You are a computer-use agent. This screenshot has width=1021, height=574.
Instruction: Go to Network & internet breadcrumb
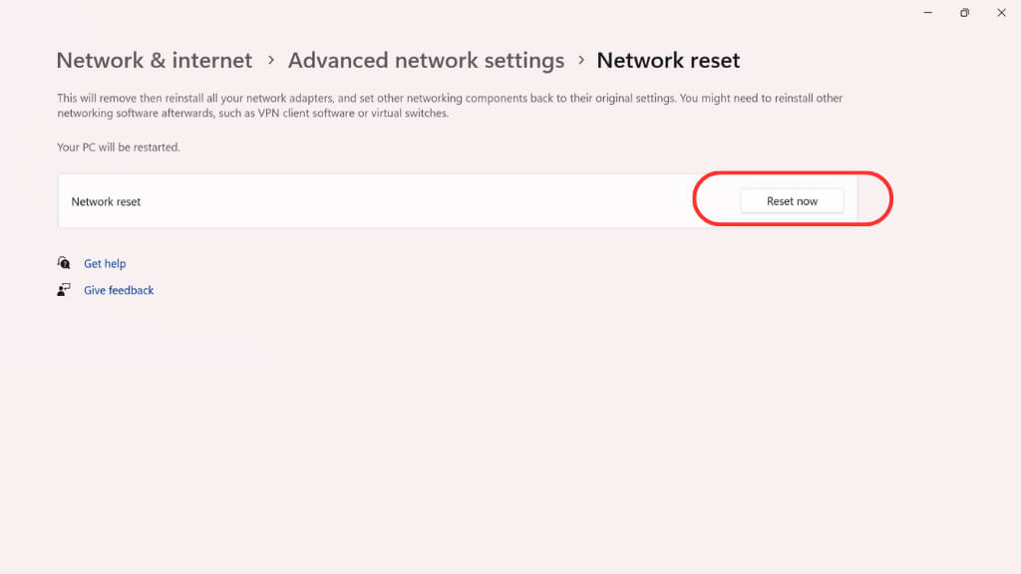[x=155, y=61]
